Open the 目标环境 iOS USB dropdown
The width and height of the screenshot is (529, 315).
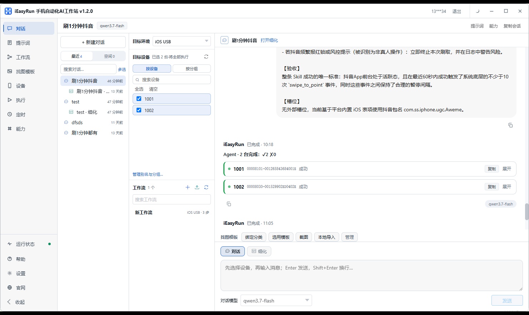click(x=182, y=42)
